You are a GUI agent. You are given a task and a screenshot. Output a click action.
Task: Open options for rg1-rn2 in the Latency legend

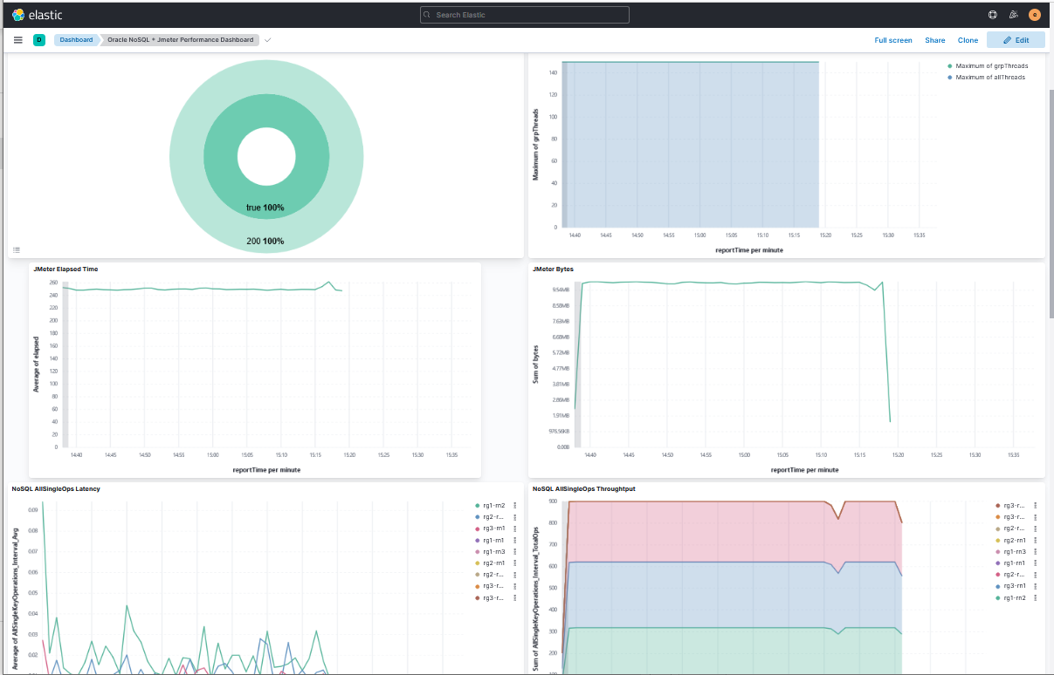coord(514,506)
